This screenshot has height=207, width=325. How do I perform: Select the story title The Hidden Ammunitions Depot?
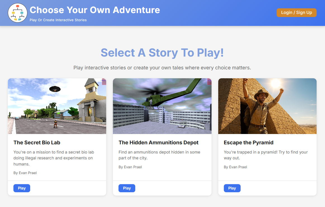pos(158,142)
